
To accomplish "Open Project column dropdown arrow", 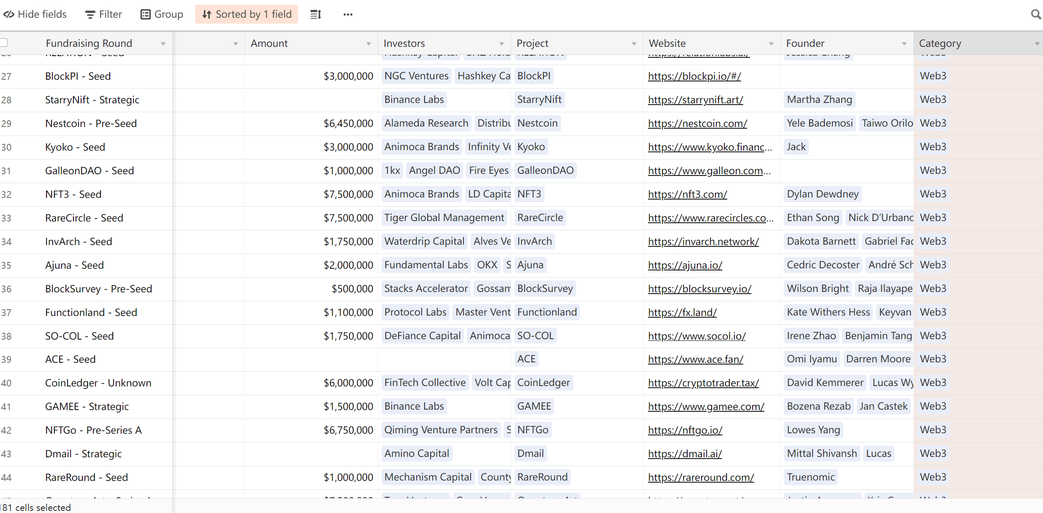I will 634,43.
